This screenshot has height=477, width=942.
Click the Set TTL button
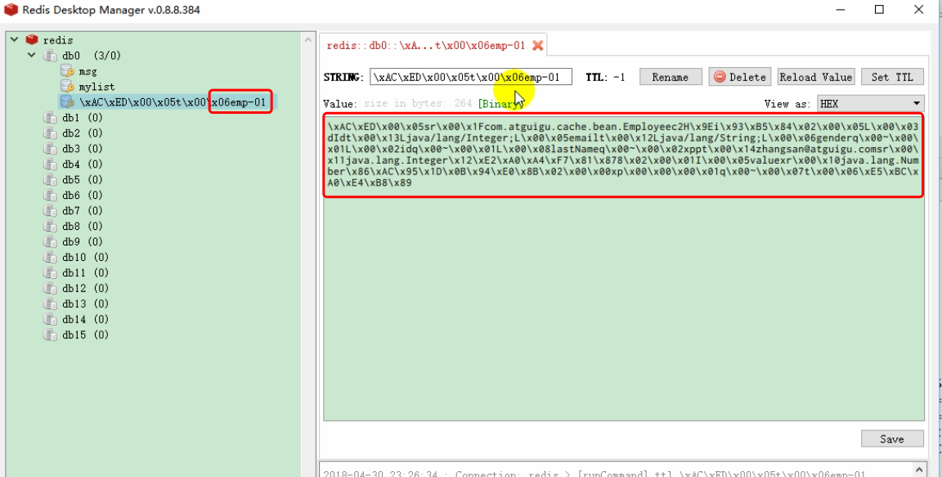892,77
